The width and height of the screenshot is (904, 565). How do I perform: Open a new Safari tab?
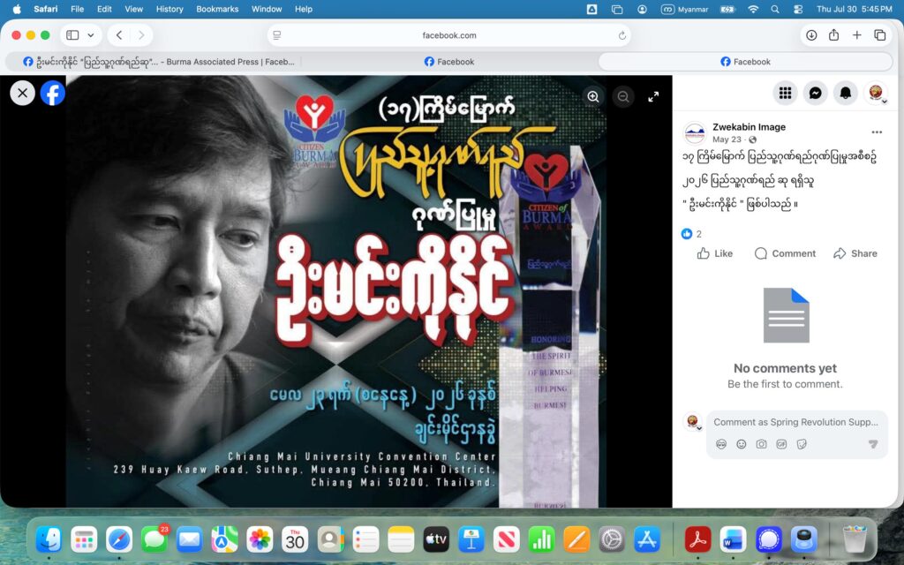pos(856,35)
